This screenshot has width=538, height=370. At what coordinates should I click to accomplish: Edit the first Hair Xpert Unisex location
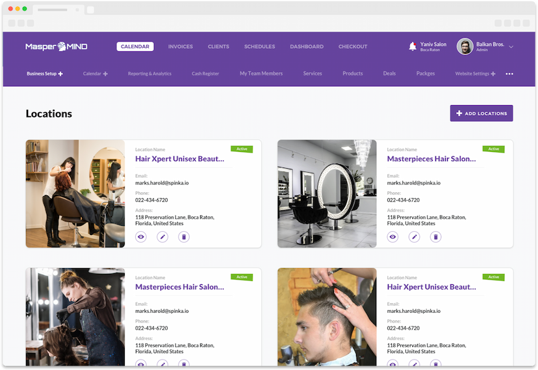(162, 237)
